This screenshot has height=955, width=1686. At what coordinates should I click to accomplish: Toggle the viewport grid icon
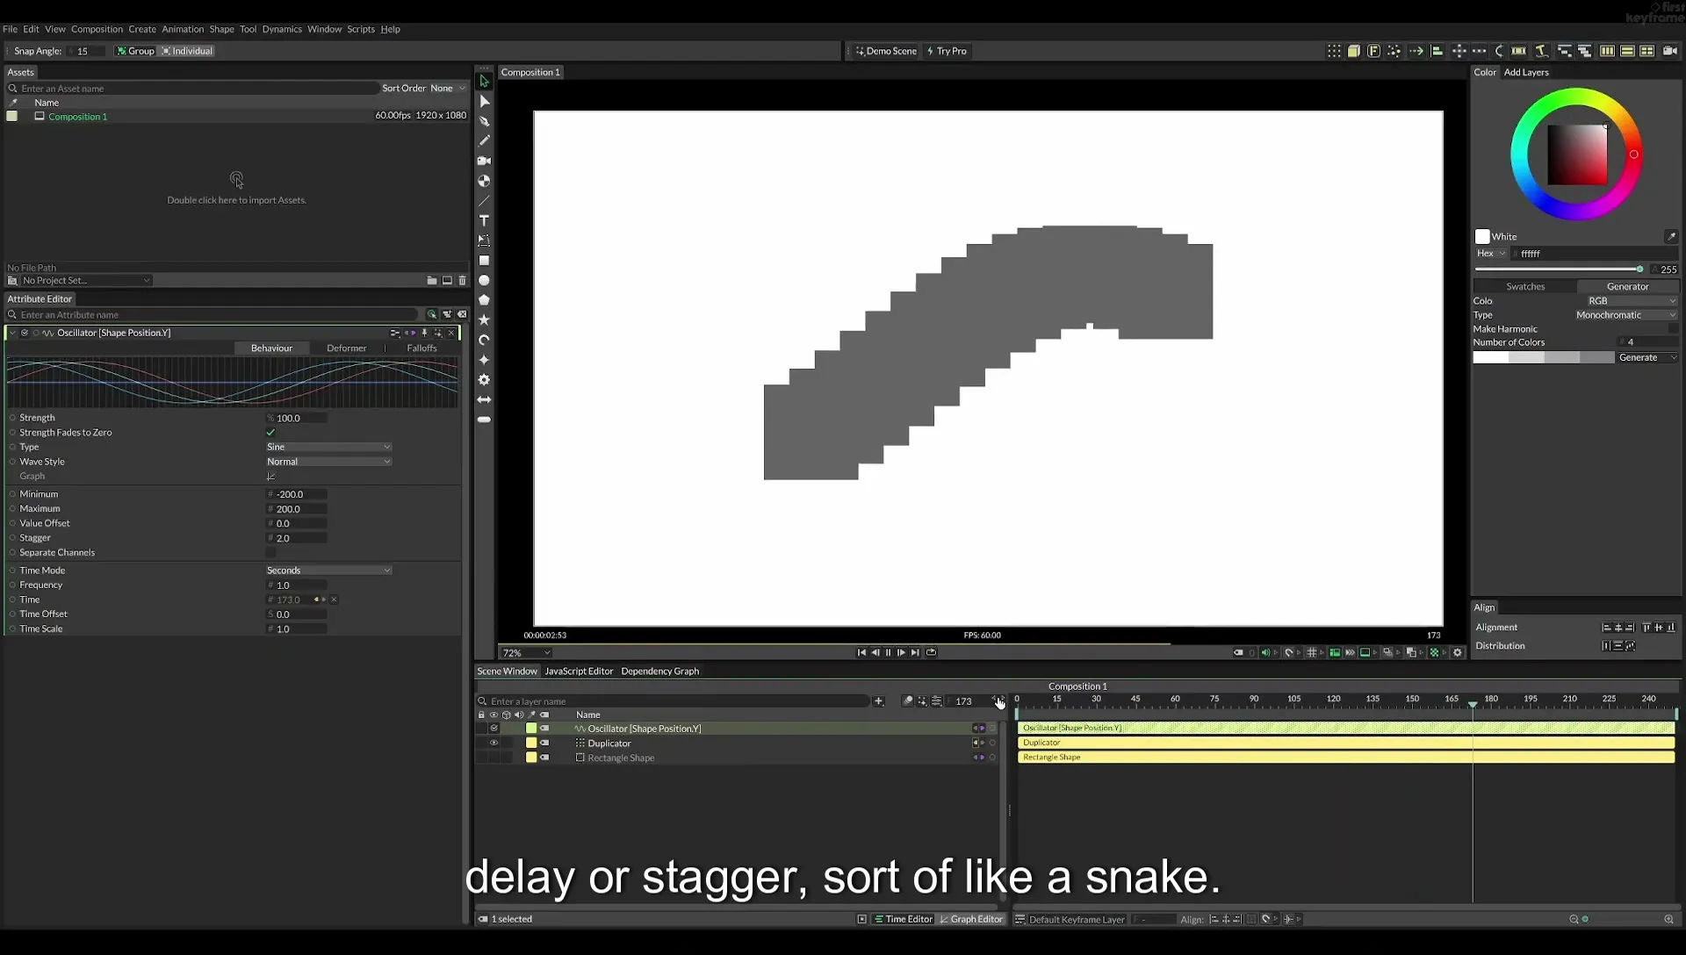pos(1311,652)
